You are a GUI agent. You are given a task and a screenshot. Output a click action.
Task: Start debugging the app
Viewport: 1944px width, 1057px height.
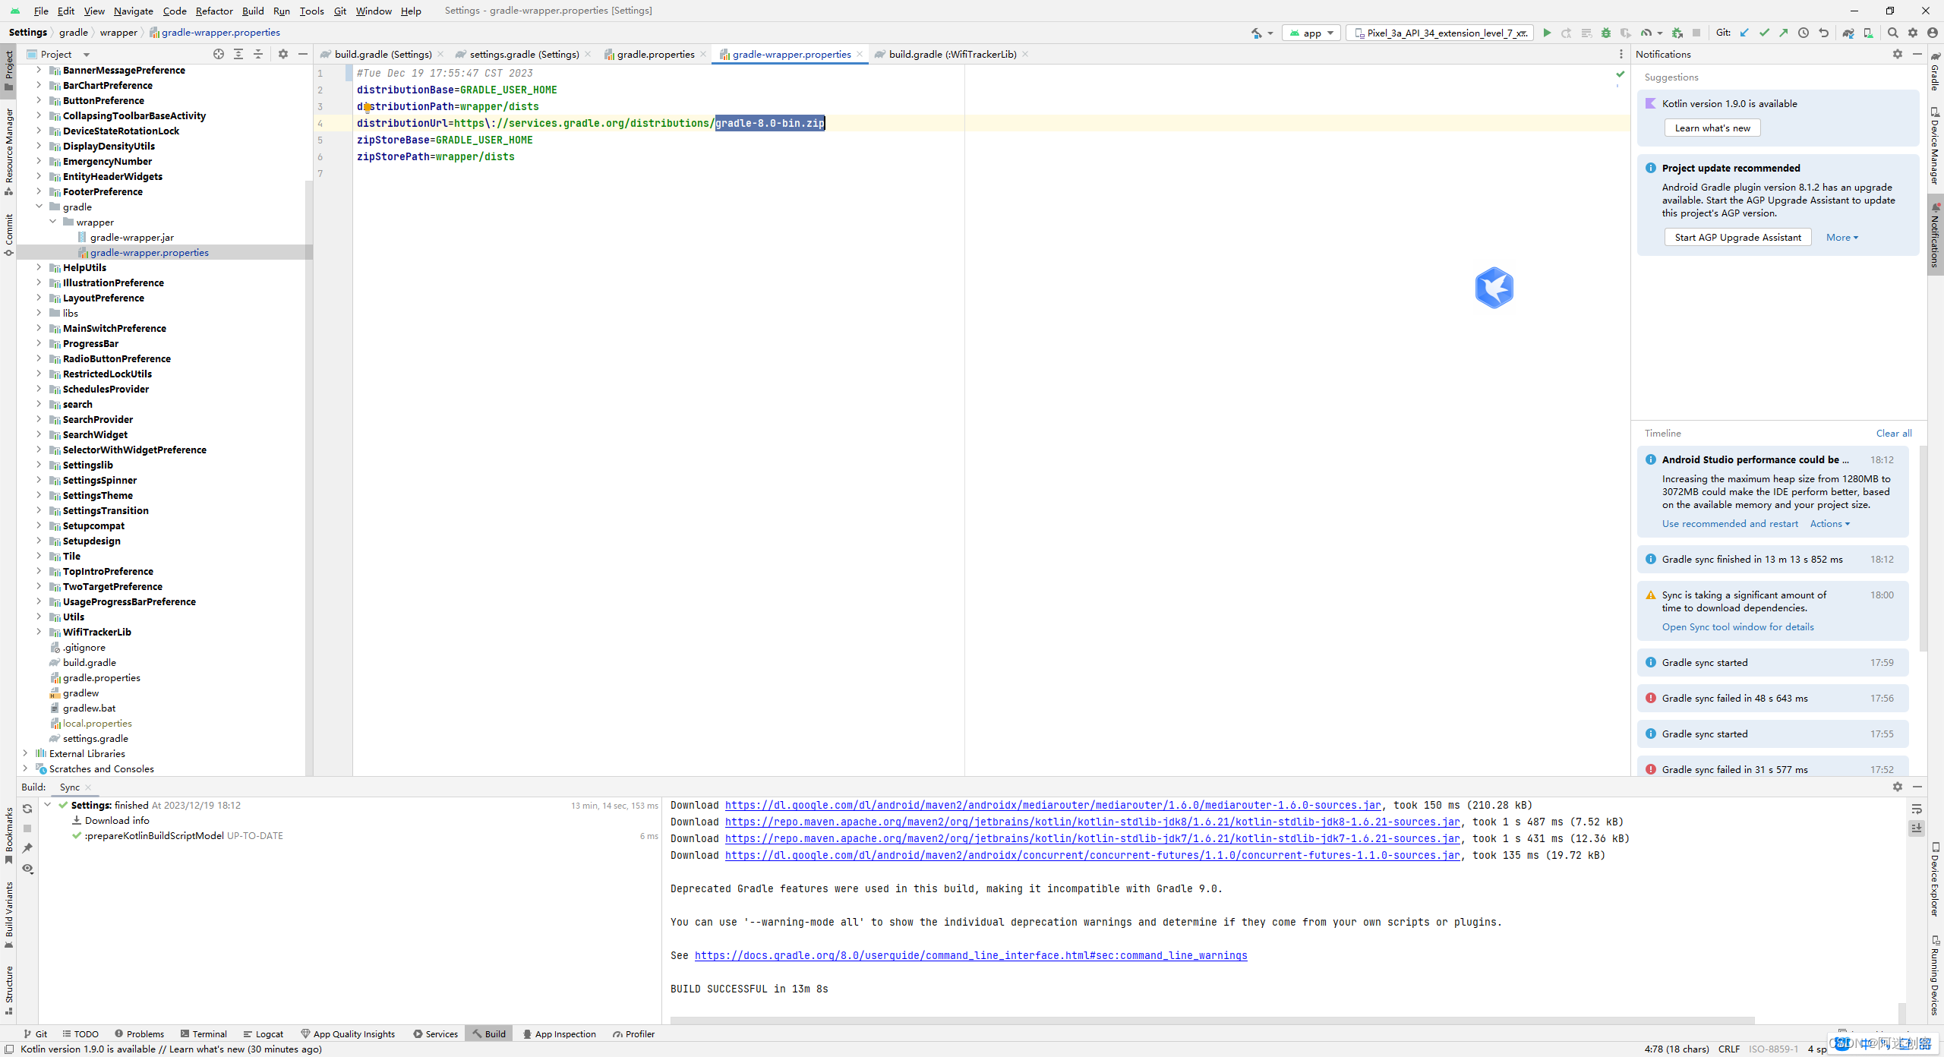(1606, 33)
